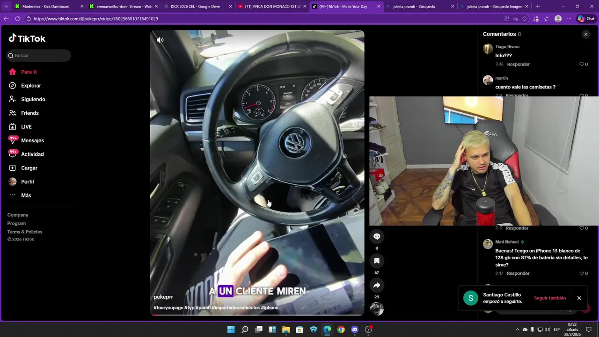The height and width of the screenshot is (337, 599).
Task: Click the #fouryoupage hashtag
Action: (168, 308)
